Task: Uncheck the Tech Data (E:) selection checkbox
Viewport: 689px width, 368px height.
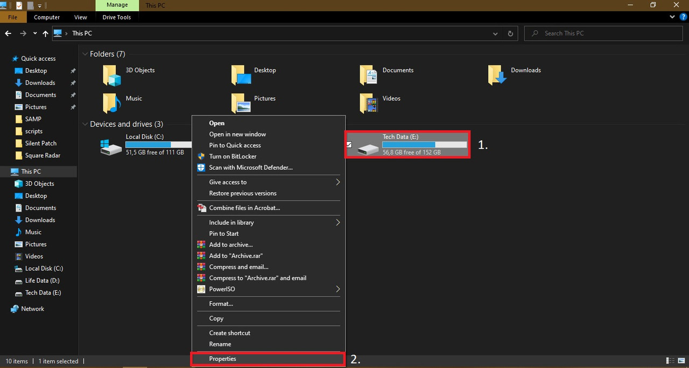Action: [349, 145]
